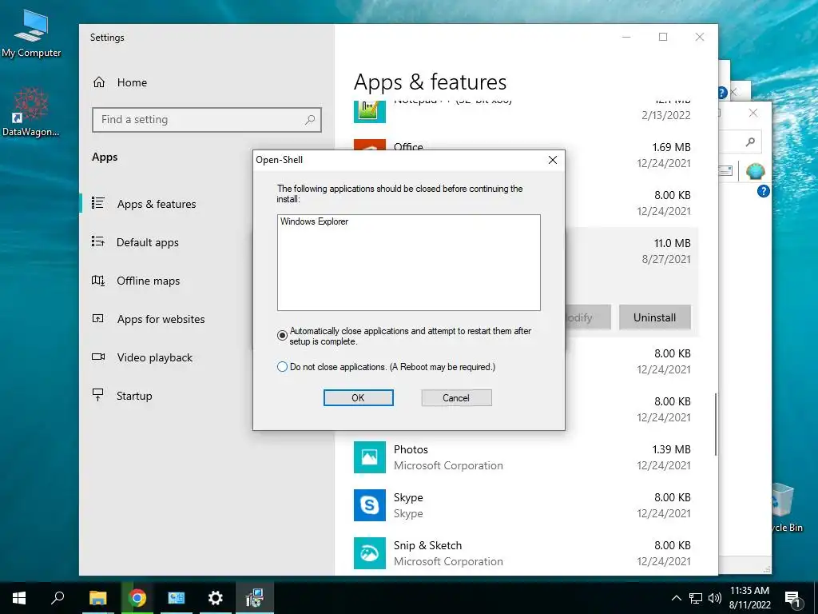818x614 pixels.
Task: Close the Open-Shell dialog with X
Action: (553, 160)
